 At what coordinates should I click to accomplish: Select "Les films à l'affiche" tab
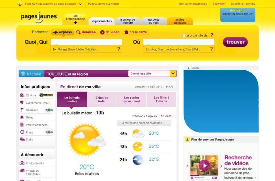(162, 99)
